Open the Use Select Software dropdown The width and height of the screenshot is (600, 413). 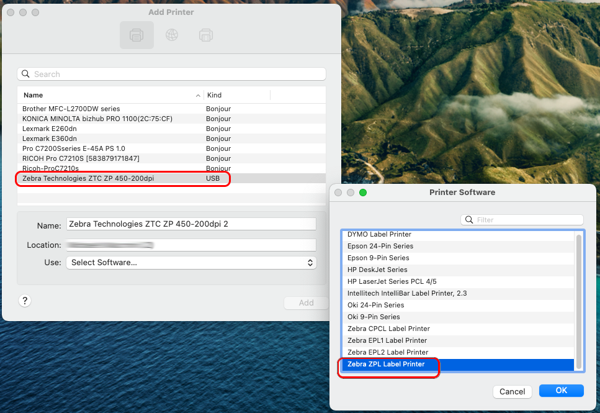point(191,263)
